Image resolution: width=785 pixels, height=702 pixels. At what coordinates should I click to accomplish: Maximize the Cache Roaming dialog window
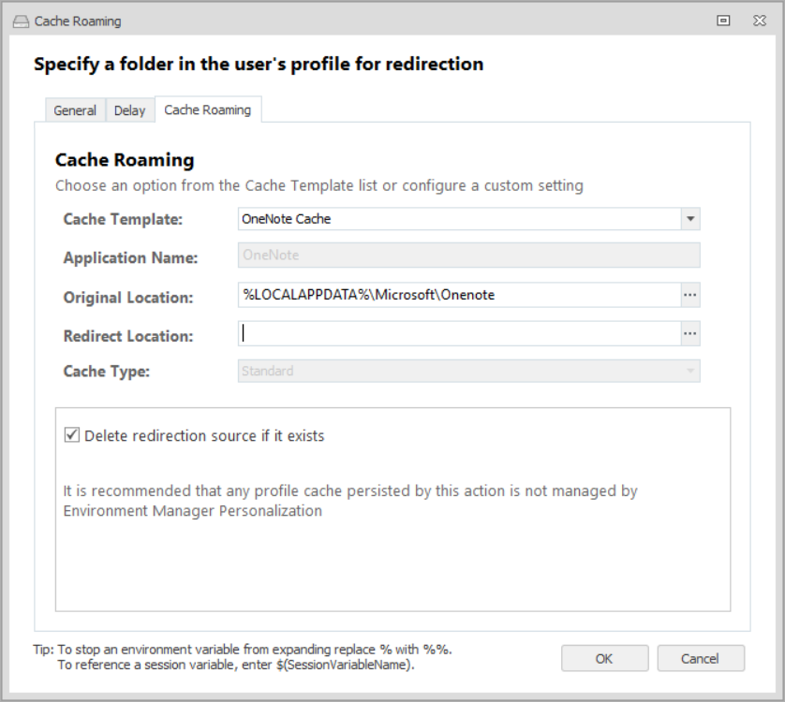click(723, 21)
